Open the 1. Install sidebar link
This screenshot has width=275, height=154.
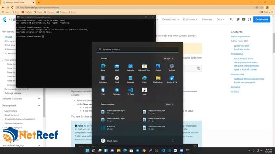8,37
